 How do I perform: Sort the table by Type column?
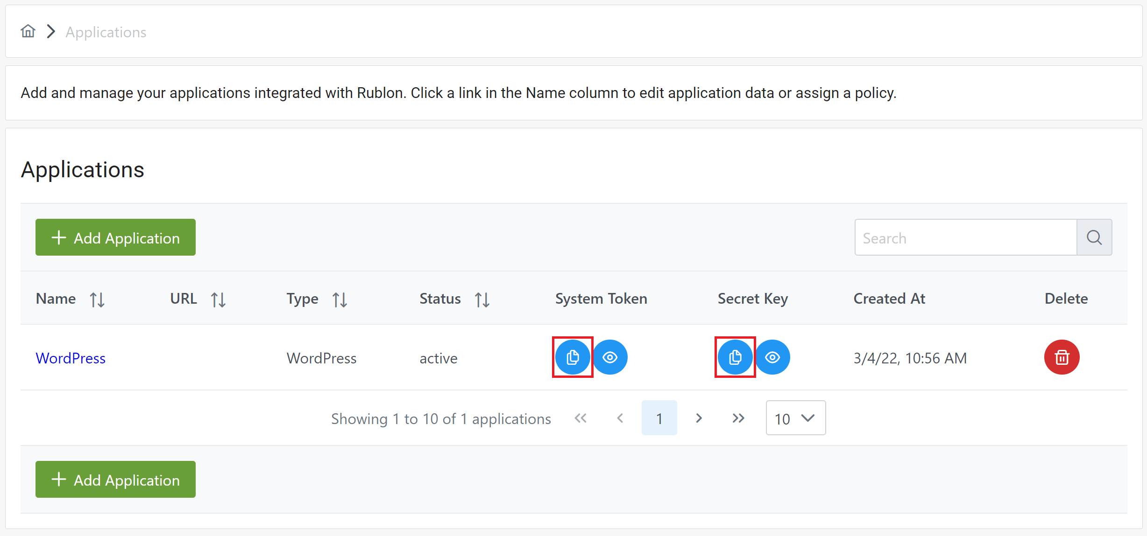tap(340, 299)
